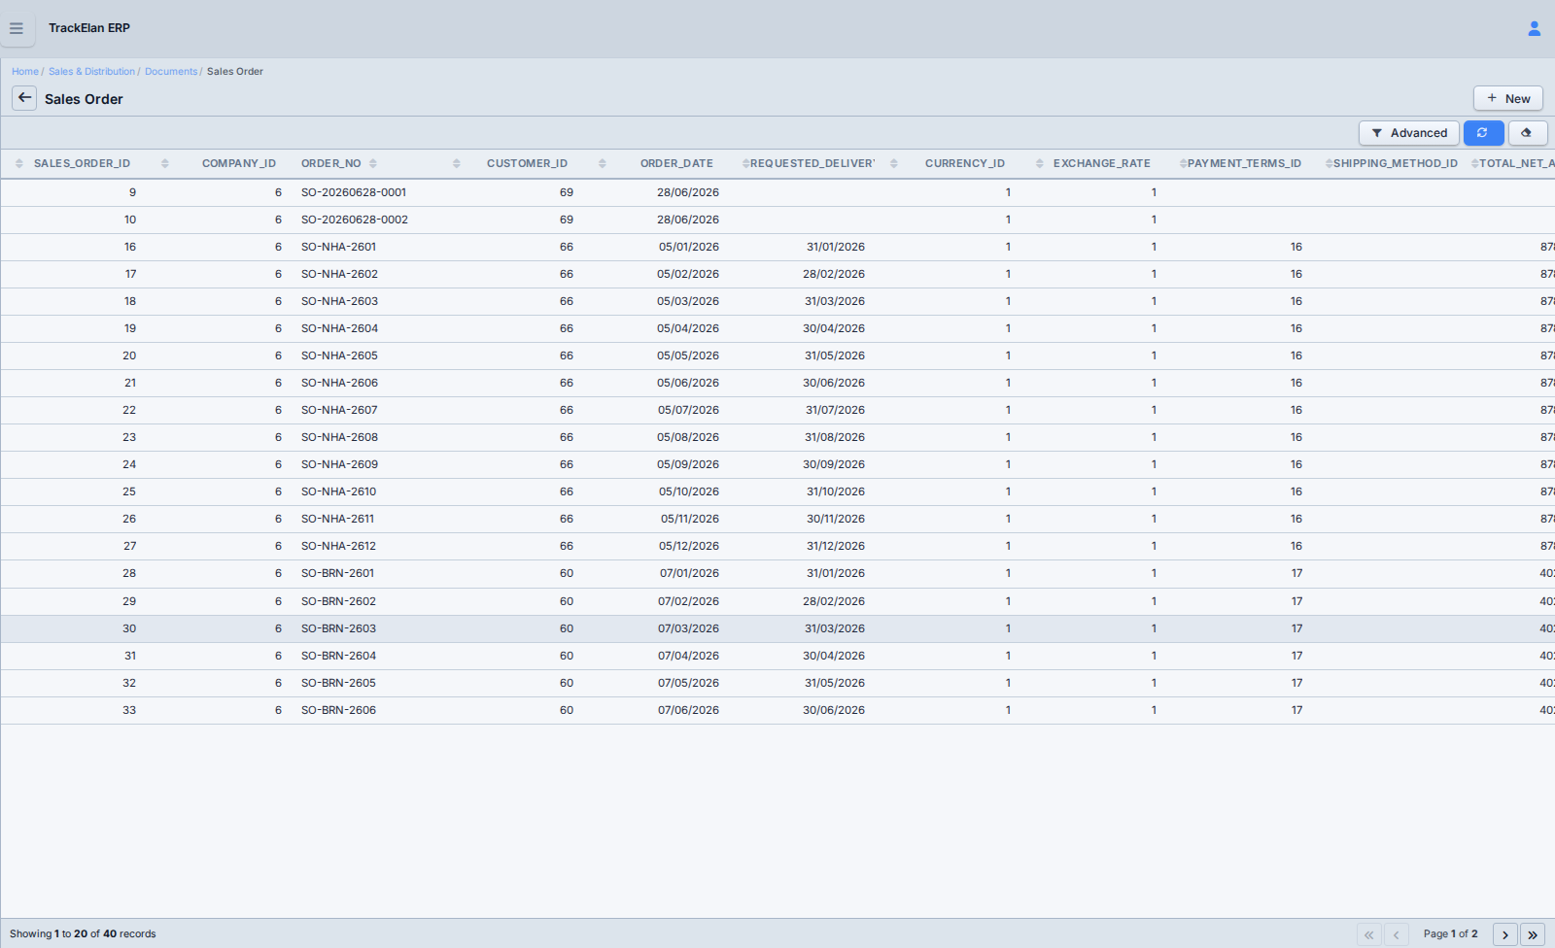The height and width of the screenshot is (948, 1555).
Task: Sort by CUSTOMER_ID column header
Action: [527, 163]
